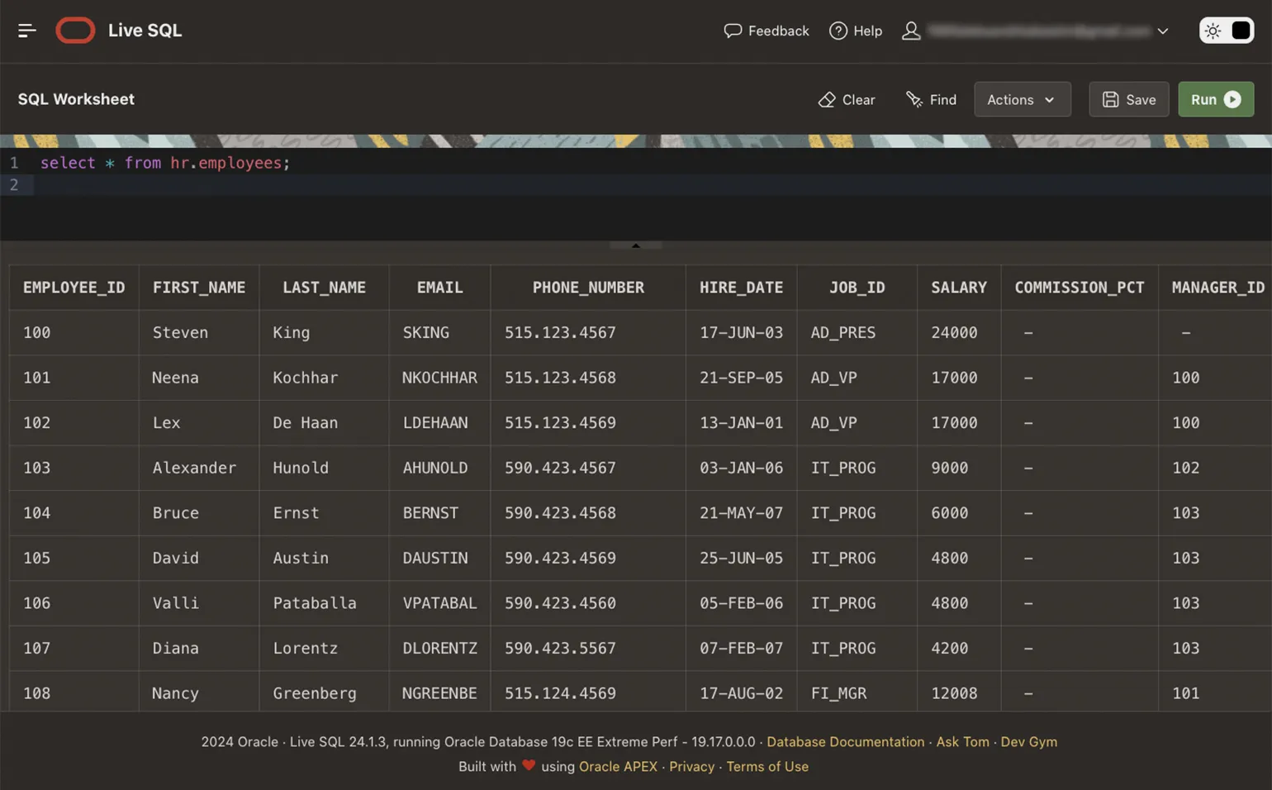Open the Ask Tom link
This screenshot has width=1272, height=790.
(x=962, y=742)
